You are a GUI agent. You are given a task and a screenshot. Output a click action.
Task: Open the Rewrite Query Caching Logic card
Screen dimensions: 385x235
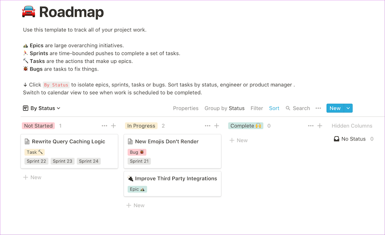(x=68, y=141)
